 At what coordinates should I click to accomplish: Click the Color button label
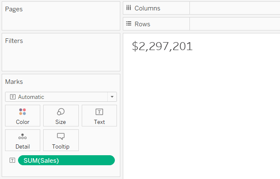23,122
